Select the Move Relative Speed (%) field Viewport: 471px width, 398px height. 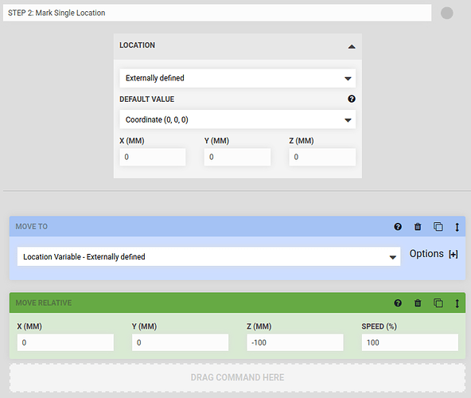pyautogui.click(x=410, y=342)
